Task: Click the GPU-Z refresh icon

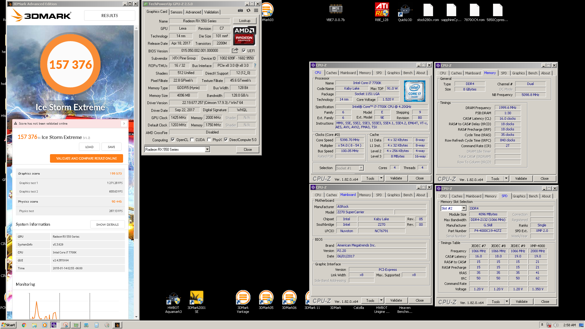Action: point(248,11)
